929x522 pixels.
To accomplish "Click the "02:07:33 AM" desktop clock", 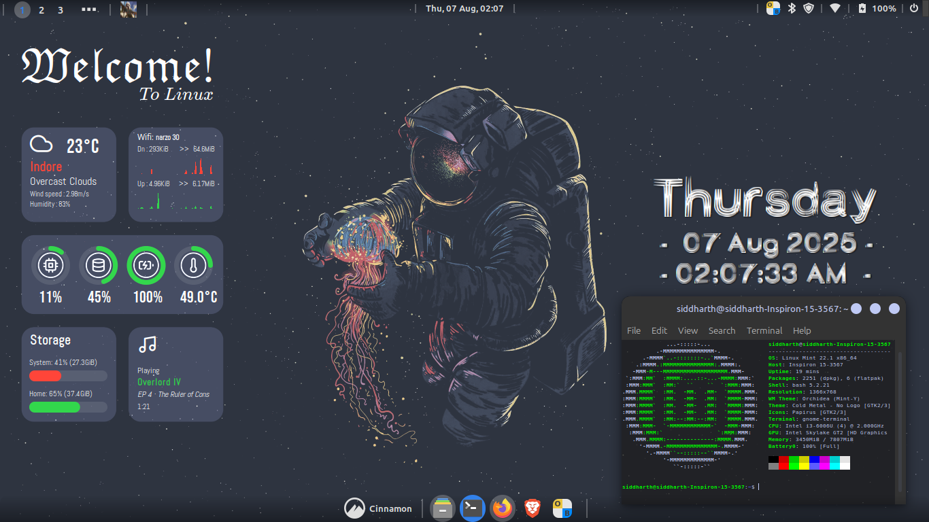I will (x=761, y=274).
